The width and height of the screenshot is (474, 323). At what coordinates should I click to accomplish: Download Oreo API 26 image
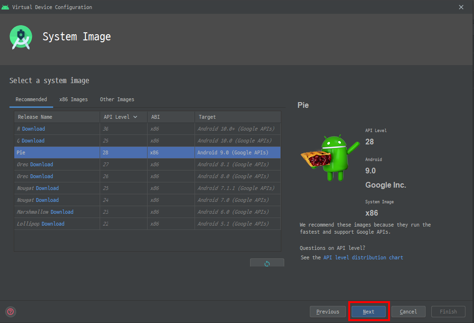pos(41,176)
